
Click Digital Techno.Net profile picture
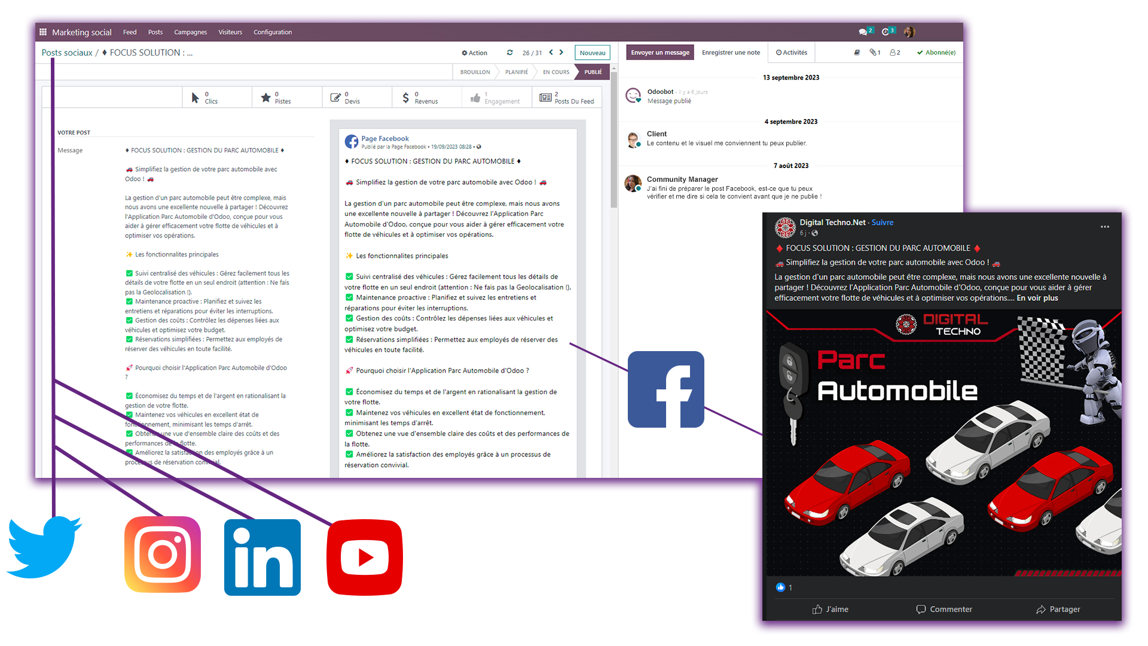pyautogui.click(x=785, y=227)
